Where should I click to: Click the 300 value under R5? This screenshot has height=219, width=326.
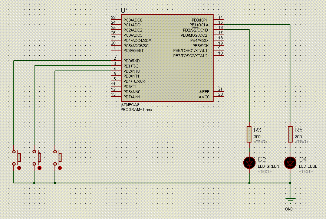[298, 137]
